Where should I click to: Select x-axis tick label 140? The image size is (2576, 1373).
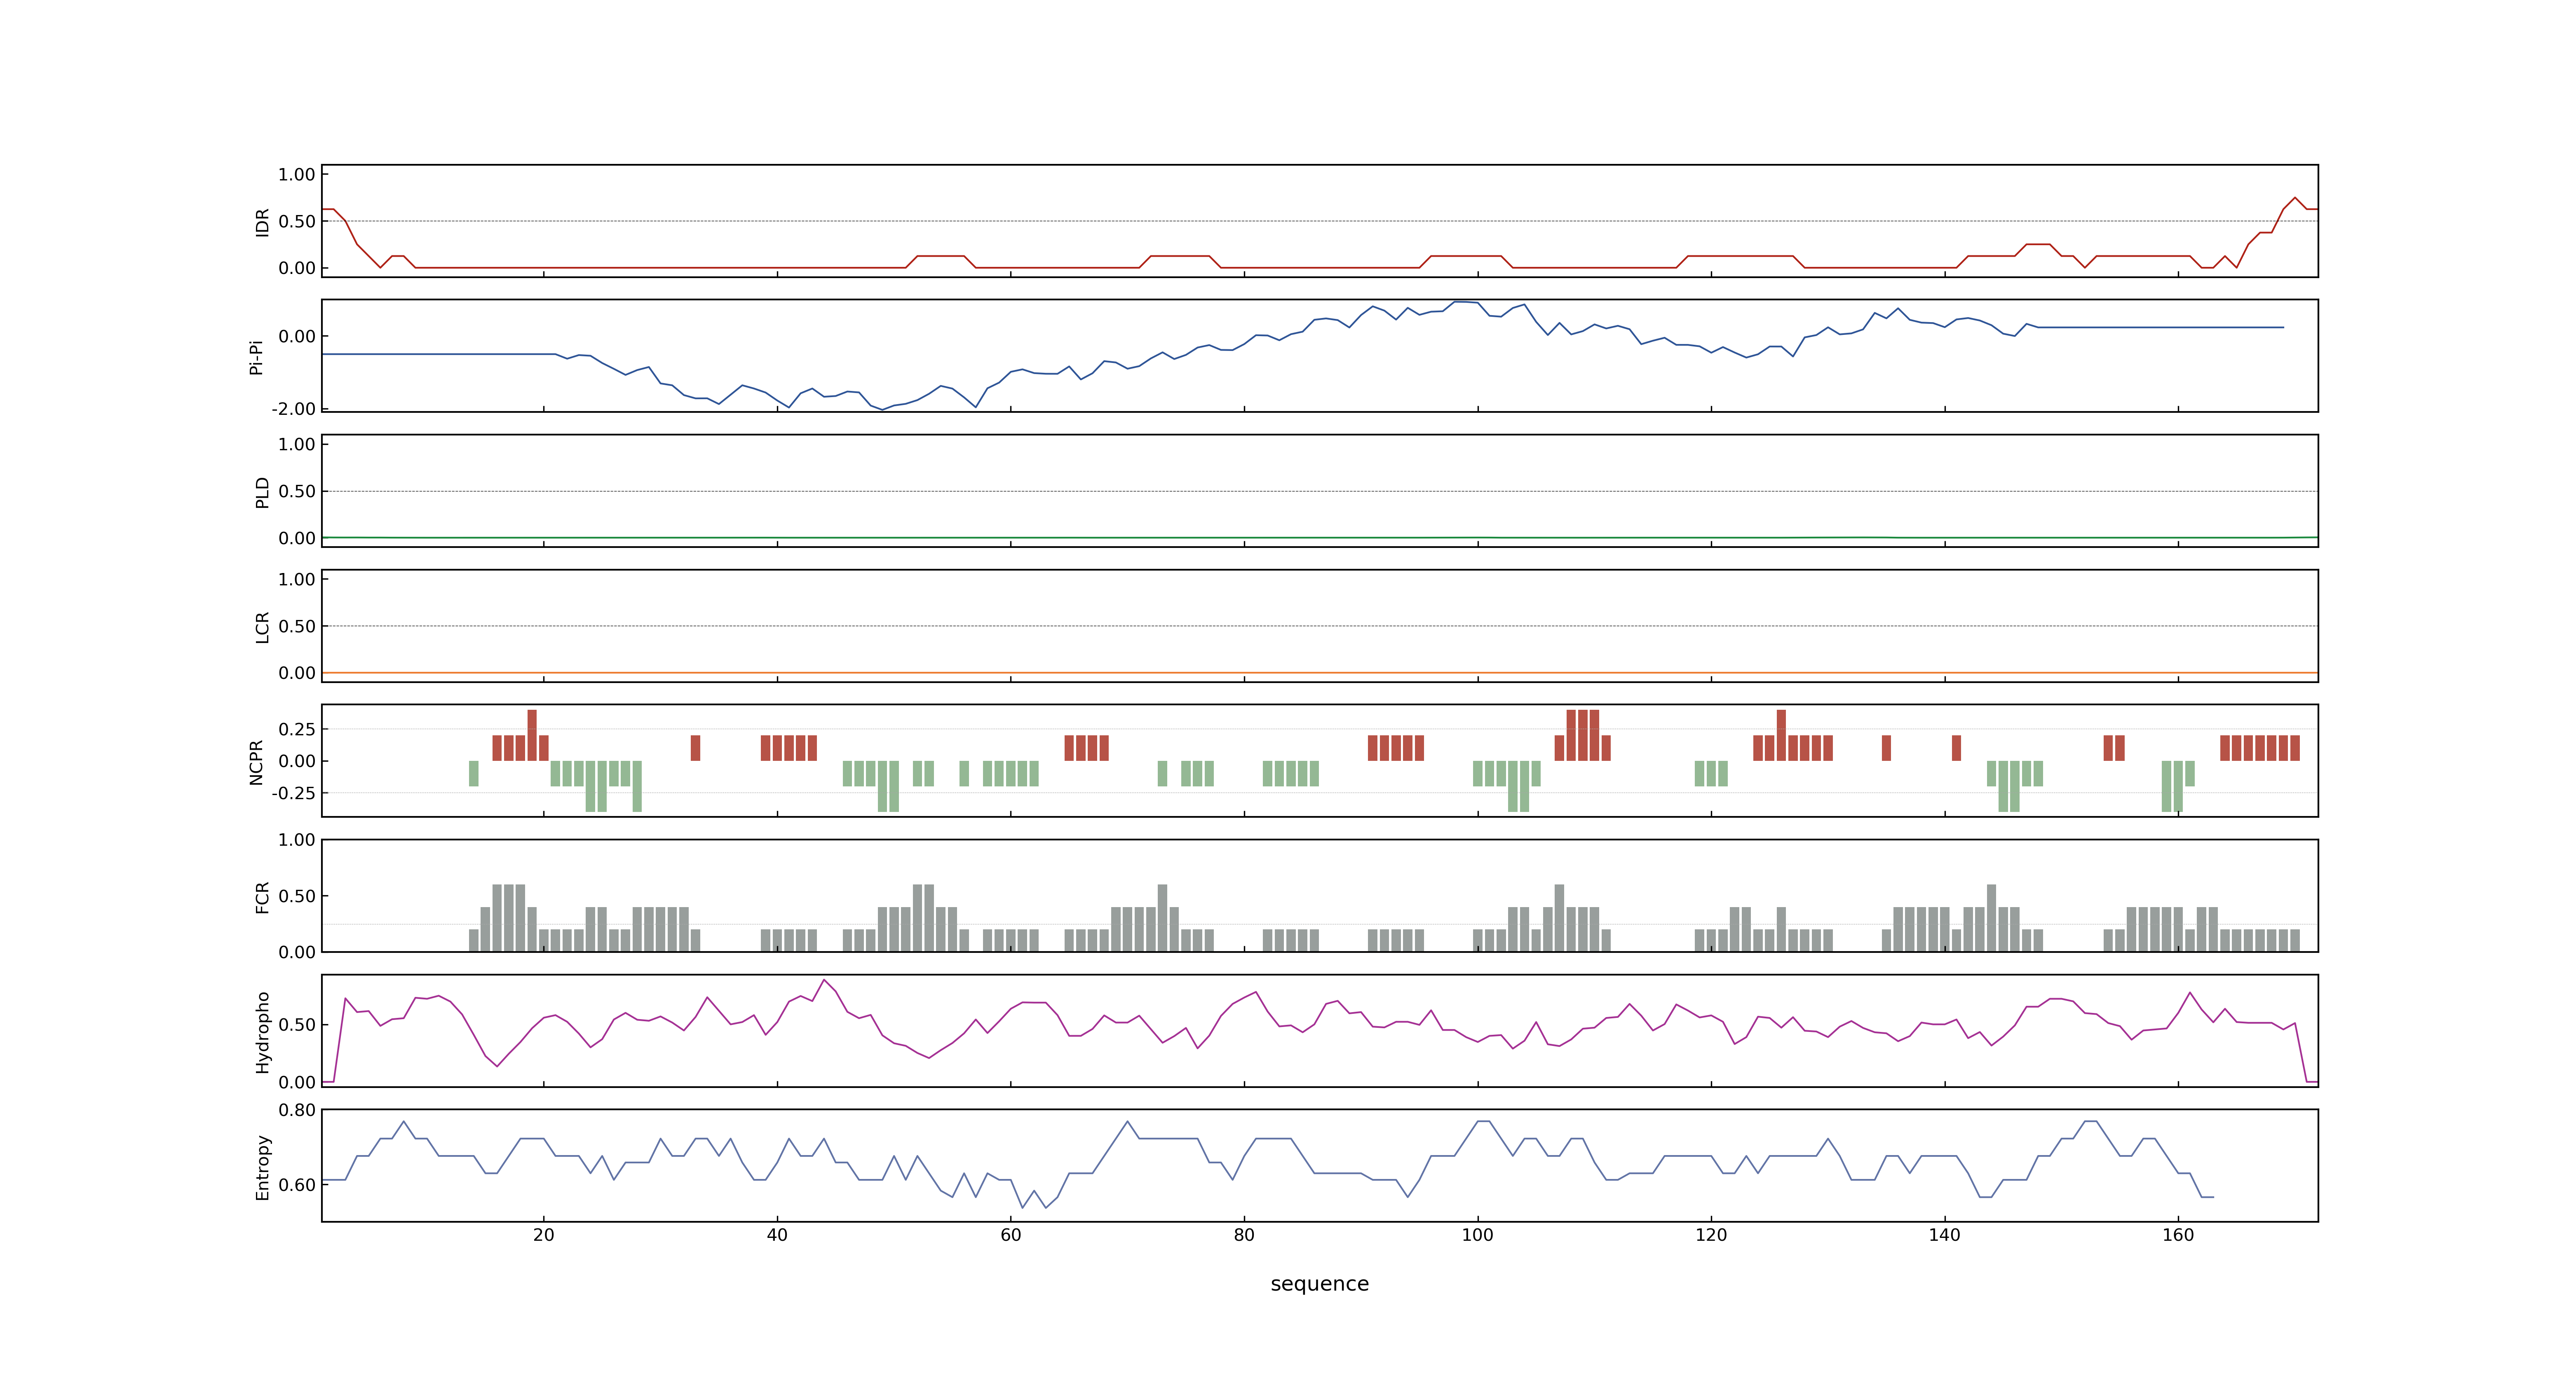point(1944,1235)
